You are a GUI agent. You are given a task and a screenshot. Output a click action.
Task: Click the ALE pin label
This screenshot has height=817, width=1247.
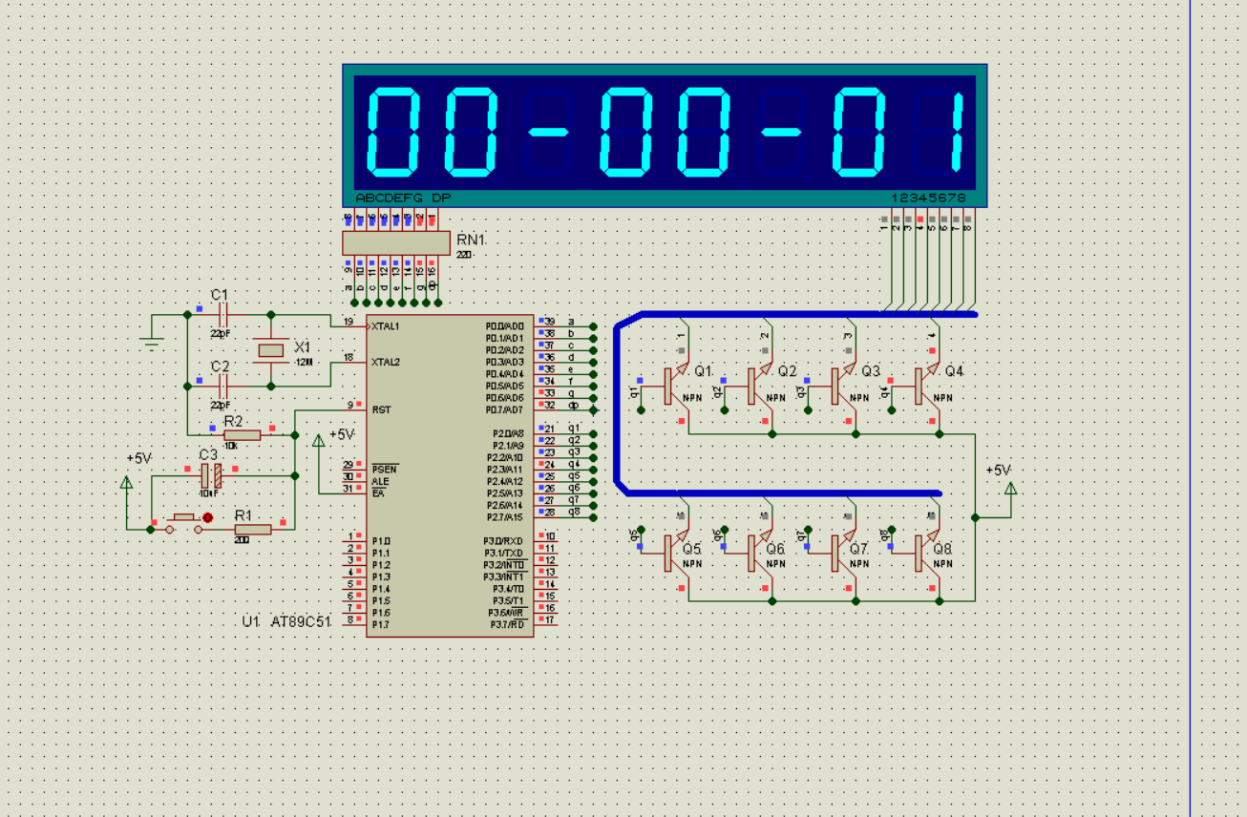click(x=380, y=481)
